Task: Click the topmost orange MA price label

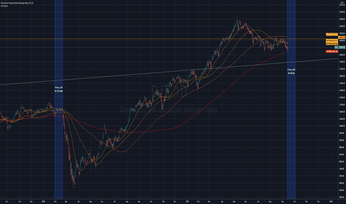Action: click(332, 34)
